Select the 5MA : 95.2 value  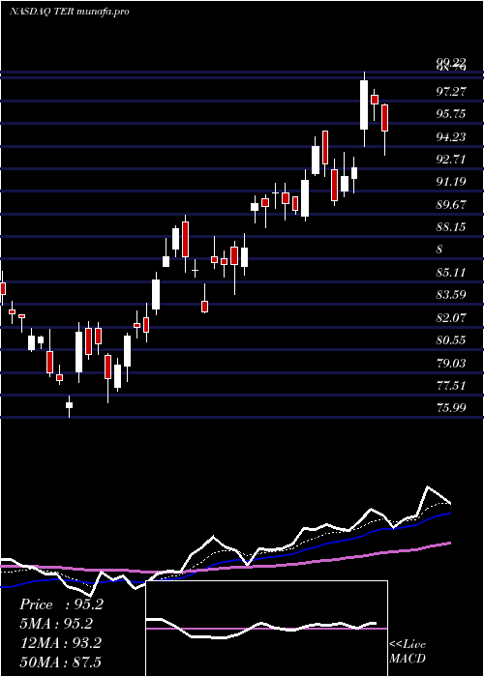pos(56,624)
